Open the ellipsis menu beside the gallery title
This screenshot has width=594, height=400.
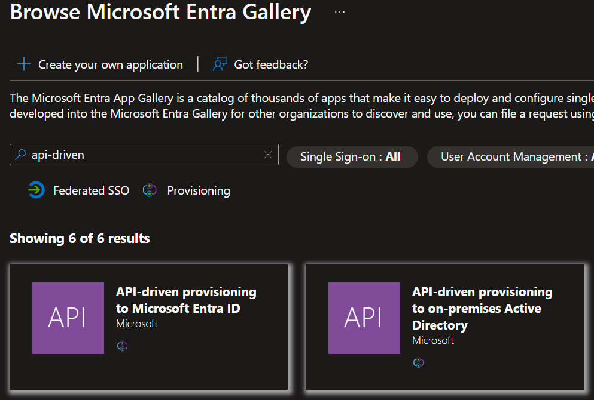click(339, 12)
